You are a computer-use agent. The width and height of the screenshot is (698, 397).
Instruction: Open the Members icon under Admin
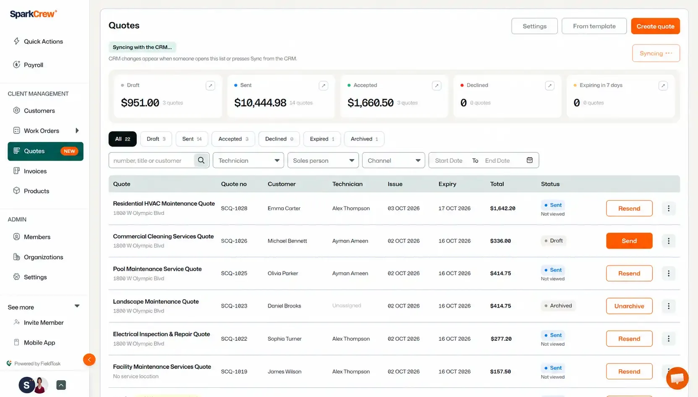coord(17,237)
